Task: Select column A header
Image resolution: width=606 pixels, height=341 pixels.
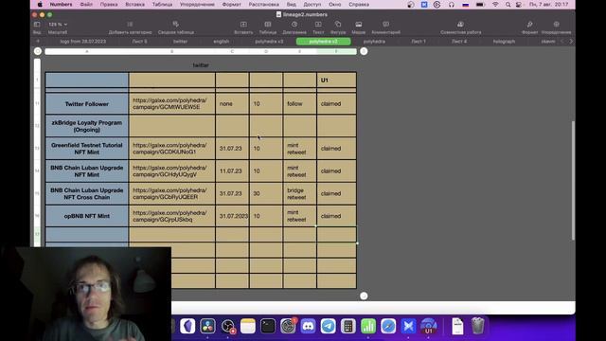Action: 87,51
